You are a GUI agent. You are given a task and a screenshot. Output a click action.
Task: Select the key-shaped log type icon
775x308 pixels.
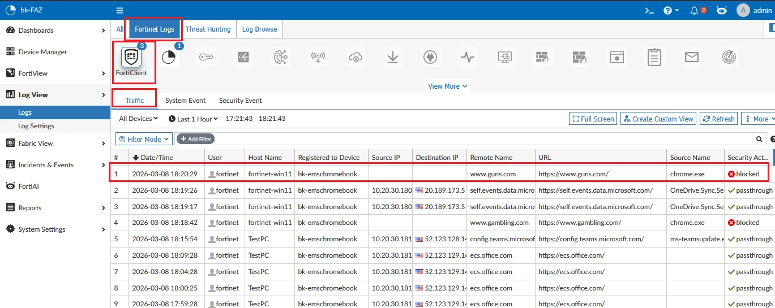pyautogui.click(x=206, y=57)
